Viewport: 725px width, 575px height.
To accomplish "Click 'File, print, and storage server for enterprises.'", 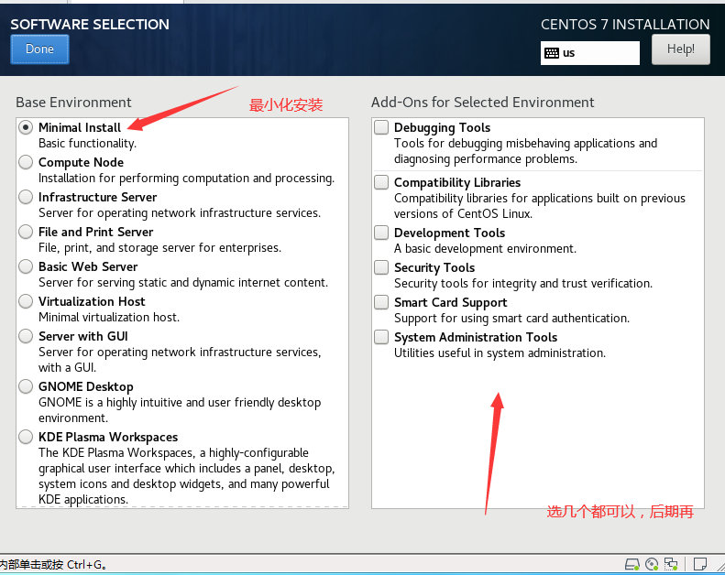I will pos(160,248).
